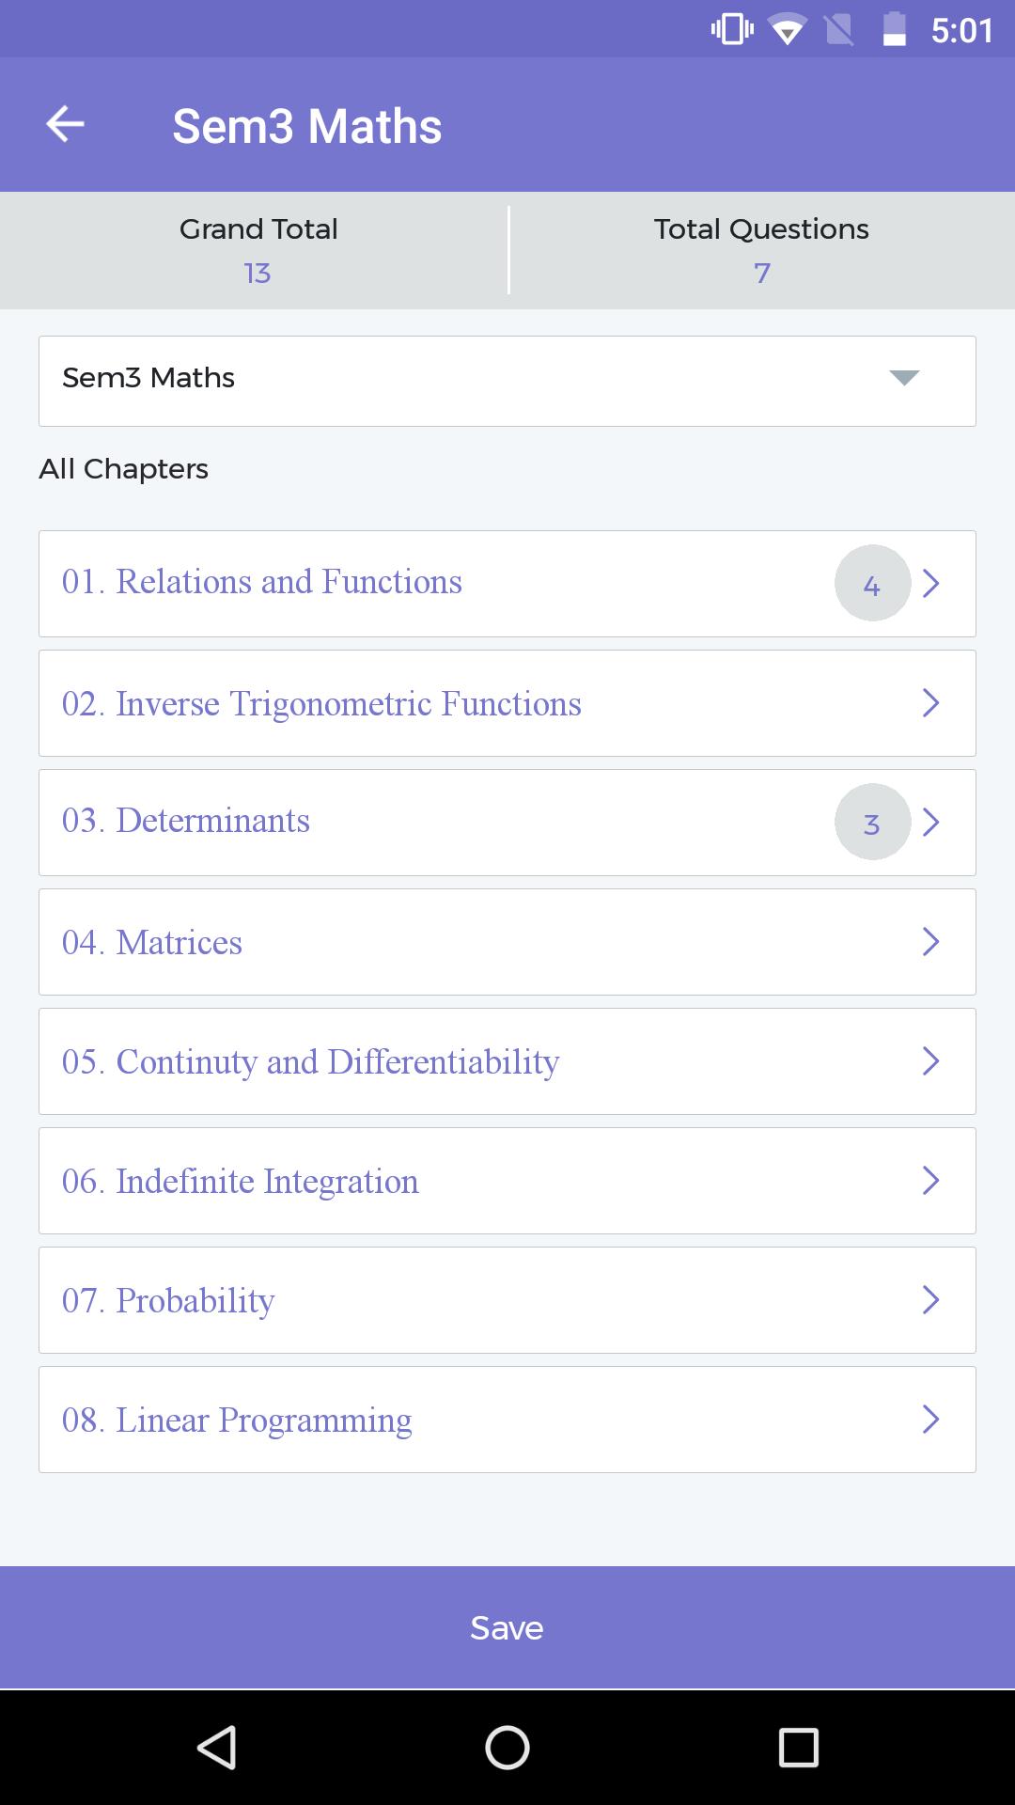Tap the question count badge showing 4
Screen dimensions: 1015x1805
point(872,584)
